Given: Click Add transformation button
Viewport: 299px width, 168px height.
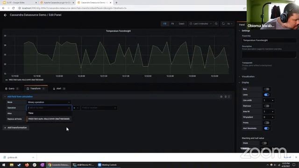Looking at the screenshot, I should click(x=16, y=127).
